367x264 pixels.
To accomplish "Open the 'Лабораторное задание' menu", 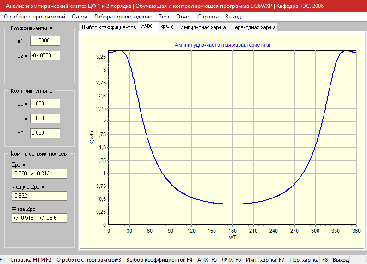I will pyautogui.click(x=123, y=17).
